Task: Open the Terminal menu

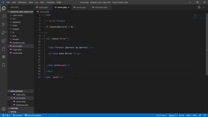Action: pyautogui.click(x=50, y=2)
